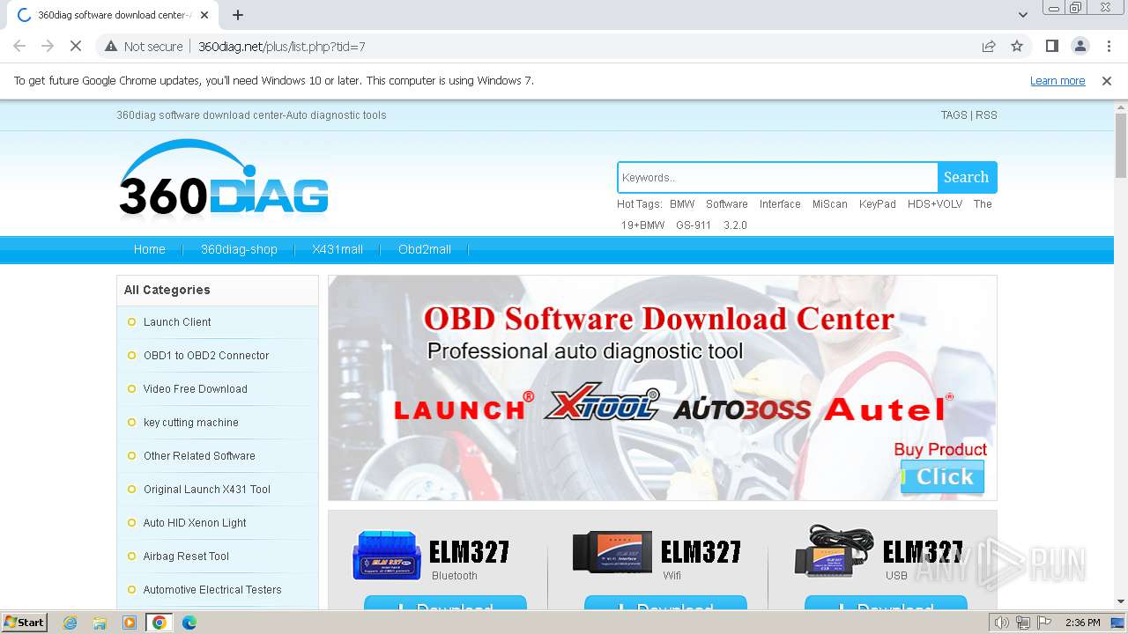
Task: Select the ELM327 Bluetooth device image
Action: tap(387, 555)
